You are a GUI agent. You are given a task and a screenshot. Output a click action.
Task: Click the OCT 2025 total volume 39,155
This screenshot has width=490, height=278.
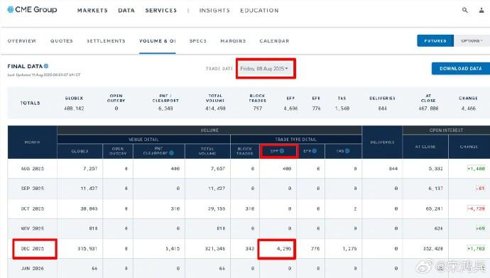[217, 208]
